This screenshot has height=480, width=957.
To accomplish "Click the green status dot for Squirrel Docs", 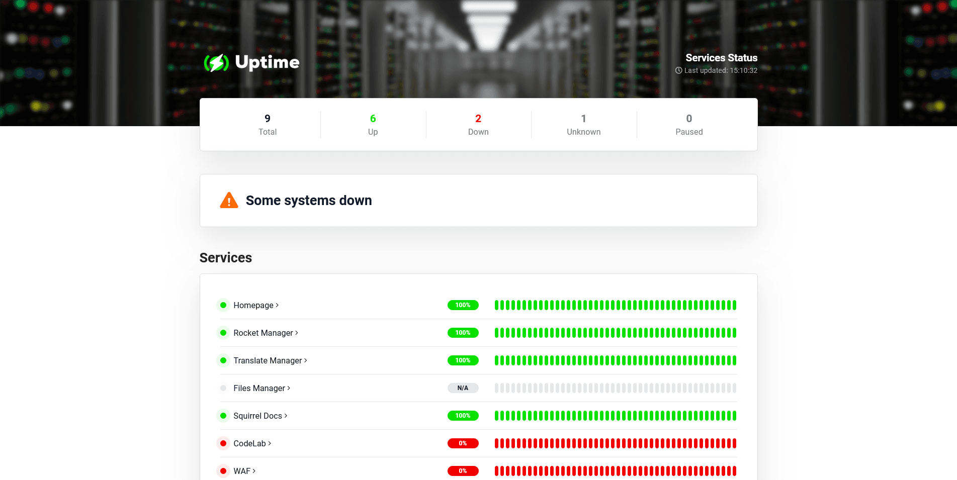I will point(223,416).
